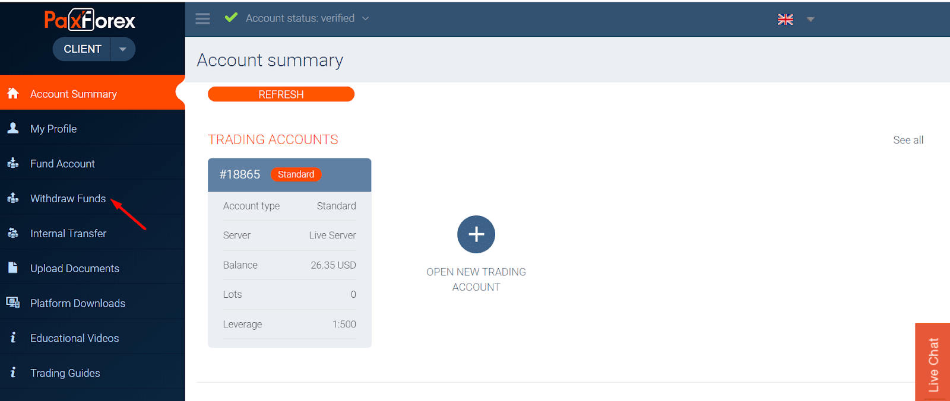Click the info icon beside Trading Guides
Viewport: 950px width, 401px height.
13,373
